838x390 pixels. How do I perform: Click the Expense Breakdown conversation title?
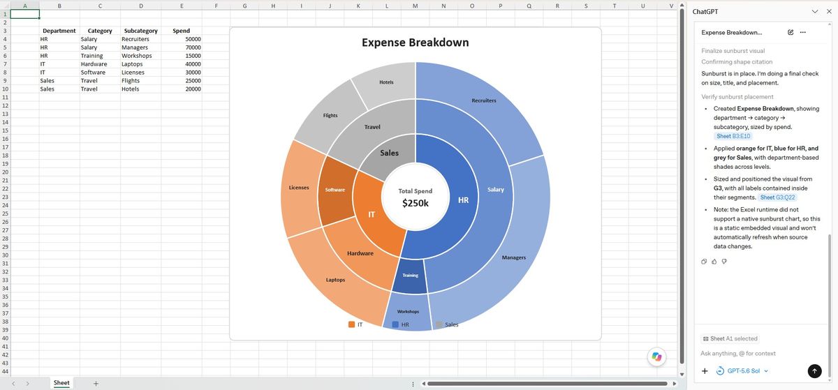point(732,32)
